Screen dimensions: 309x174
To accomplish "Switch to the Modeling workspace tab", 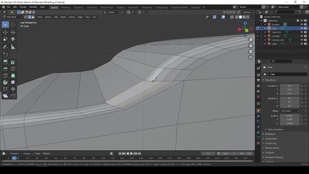I will pos(66,8).
